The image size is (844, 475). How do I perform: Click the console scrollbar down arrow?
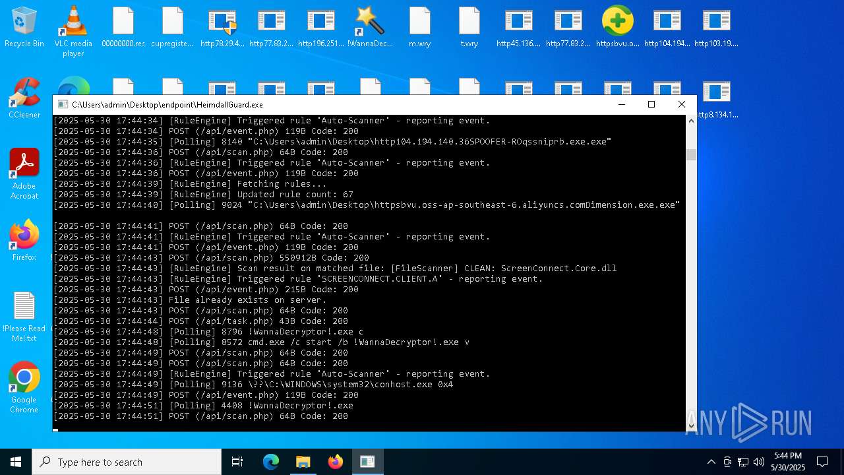[x=691, y=426]
